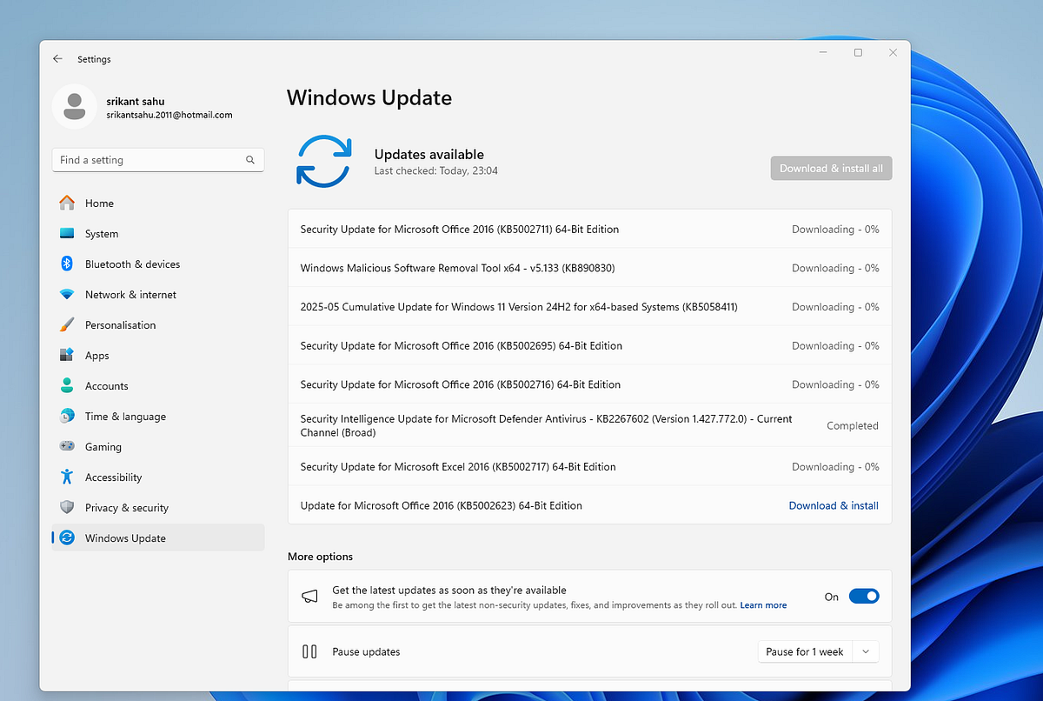Open the System settings icon
This screenshot has height=701, width=1043.
pos(67,233)
